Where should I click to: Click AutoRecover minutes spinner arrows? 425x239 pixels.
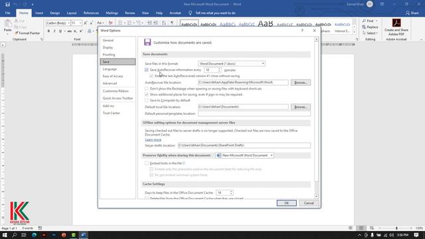[x=219, y=70]
